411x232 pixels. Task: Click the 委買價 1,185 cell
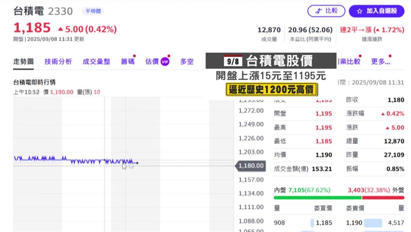(x=324, y=223)
